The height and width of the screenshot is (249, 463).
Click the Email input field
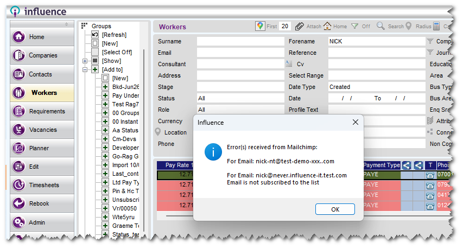(x=240, y=53)
